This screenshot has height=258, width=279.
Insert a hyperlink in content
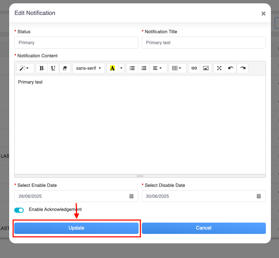[194, 68]
